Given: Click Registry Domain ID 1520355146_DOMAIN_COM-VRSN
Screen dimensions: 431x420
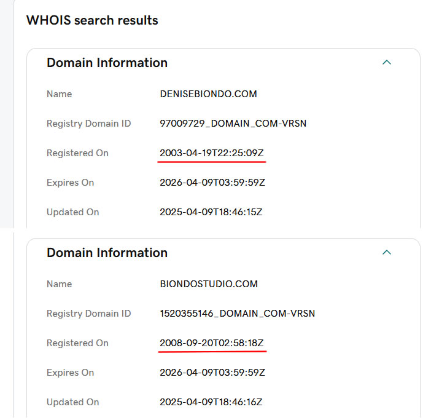Looking at the screenshot, I should 237,314.
